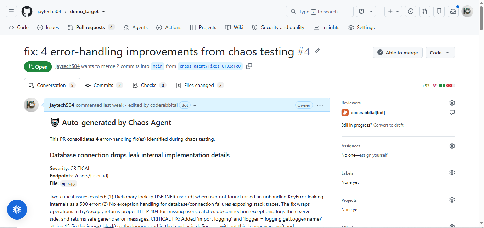Click the re-request review icon beside coderabbitai

(452, 112)
